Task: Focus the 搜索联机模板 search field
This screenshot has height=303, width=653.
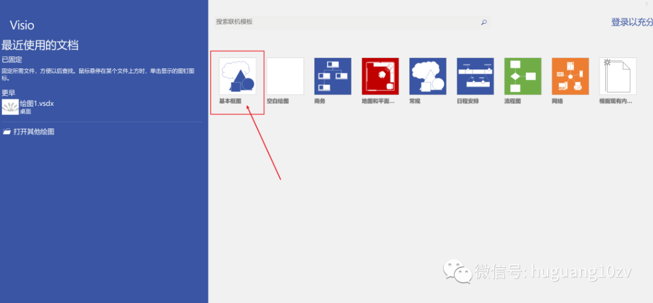Action: click(352, 22)
